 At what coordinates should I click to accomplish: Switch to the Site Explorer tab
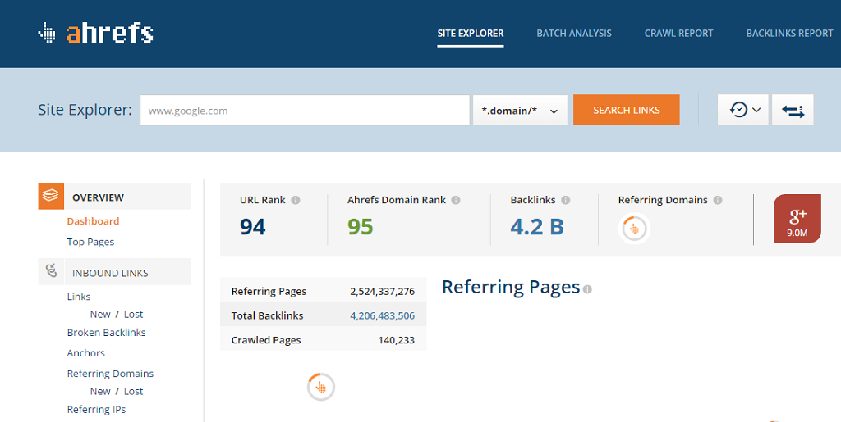471,33
